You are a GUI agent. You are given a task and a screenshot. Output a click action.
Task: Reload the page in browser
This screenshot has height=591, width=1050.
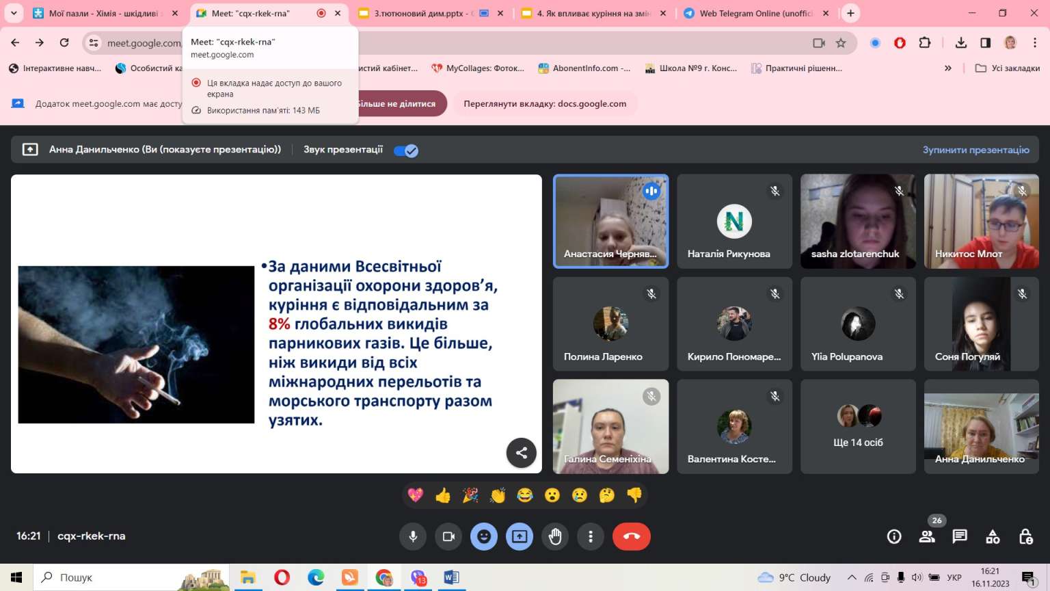point(64,42)
